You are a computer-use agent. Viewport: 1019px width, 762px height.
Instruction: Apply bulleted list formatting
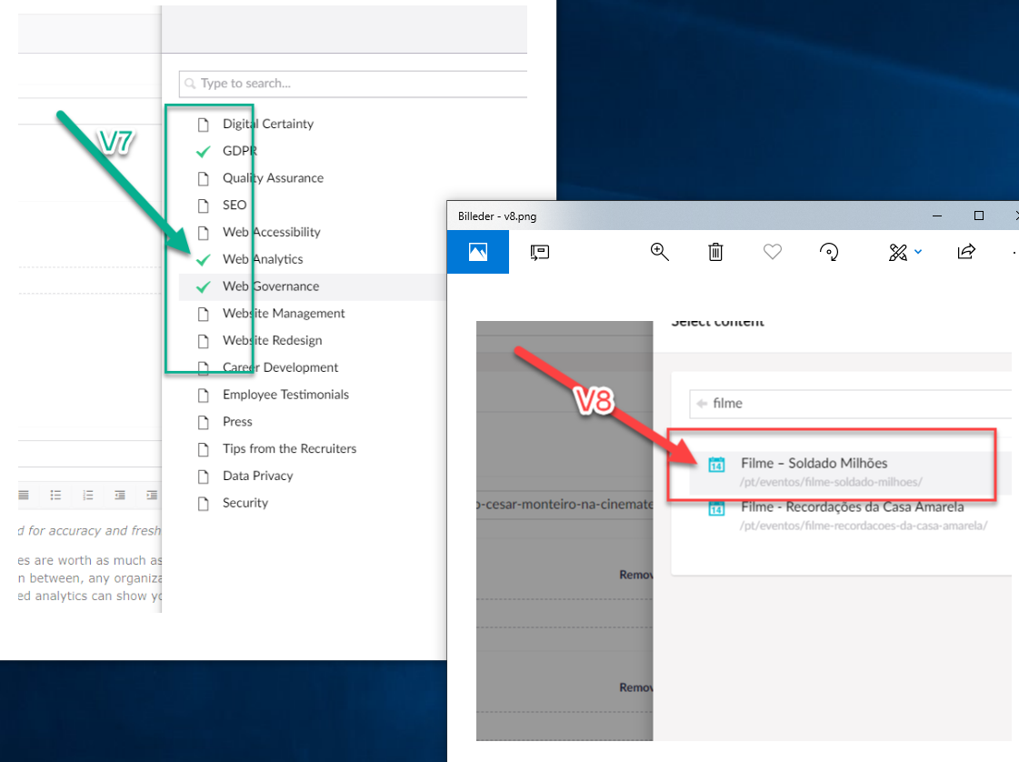tap(55, 496)
